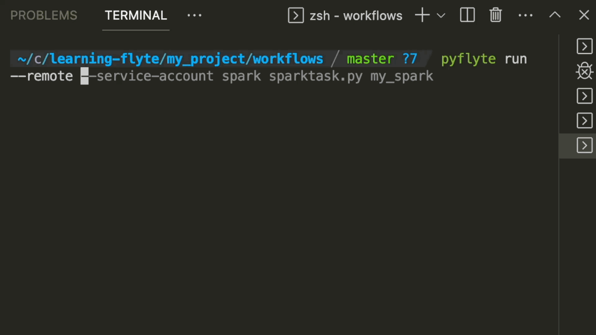The image size is (596, 335).
Task: Click the zsh terminal icon in panel header
Action: click(296, 15)
